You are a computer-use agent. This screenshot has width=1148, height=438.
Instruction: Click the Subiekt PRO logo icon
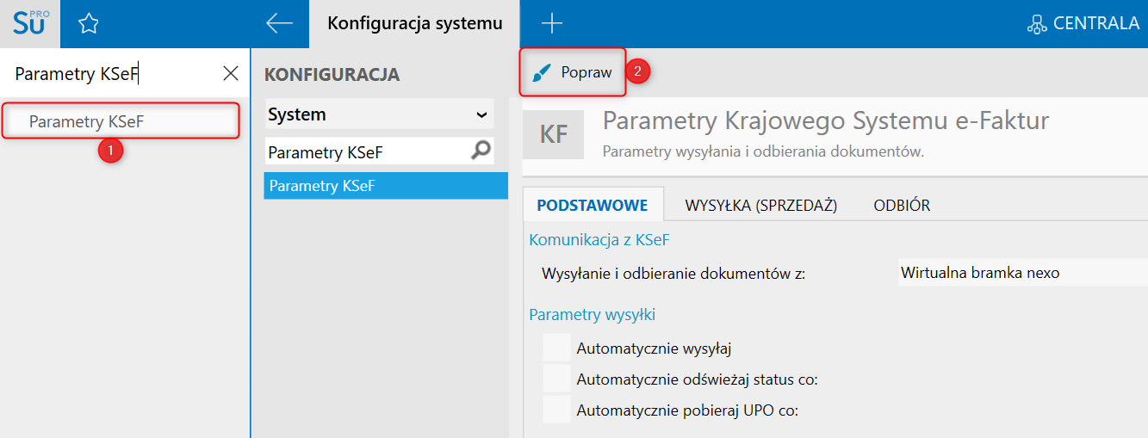point(29,23)
